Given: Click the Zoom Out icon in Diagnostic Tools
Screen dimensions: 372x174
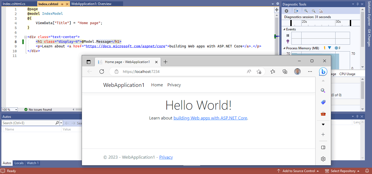Looking at the screenshot, I should [314, 11].
